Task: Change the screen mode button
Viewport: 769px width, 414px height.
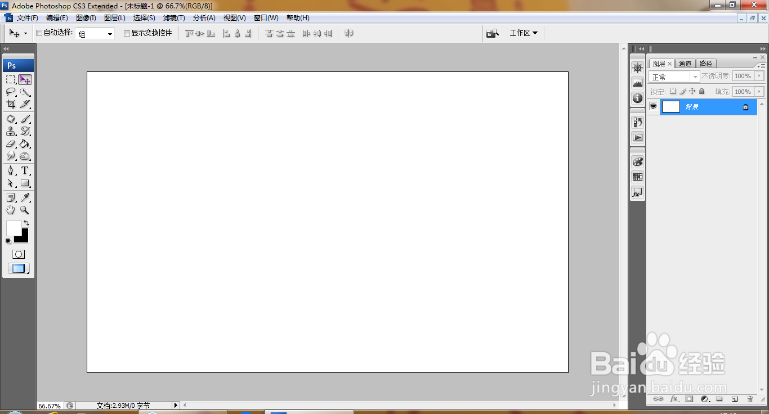Action: click(19, 269)
